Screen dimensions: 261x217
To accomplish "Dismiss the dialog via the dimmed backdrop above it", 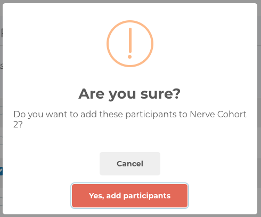I will point(130,2).
